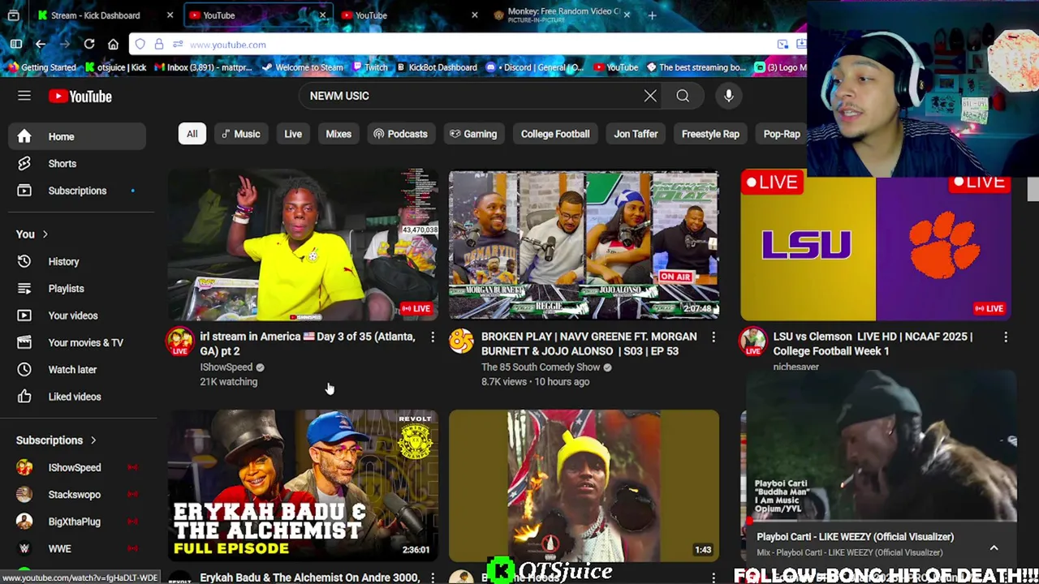Switch to Monkey: Free Random Video tab
This screenshot has width=1039, height=584.
(562, 15)
